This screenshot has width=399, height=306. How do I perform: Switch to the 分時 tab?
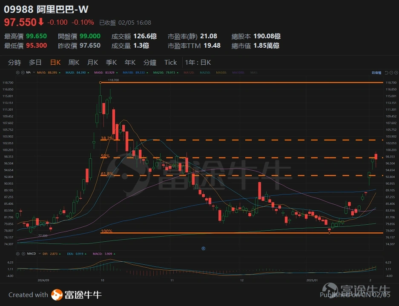tap(14, 62)
